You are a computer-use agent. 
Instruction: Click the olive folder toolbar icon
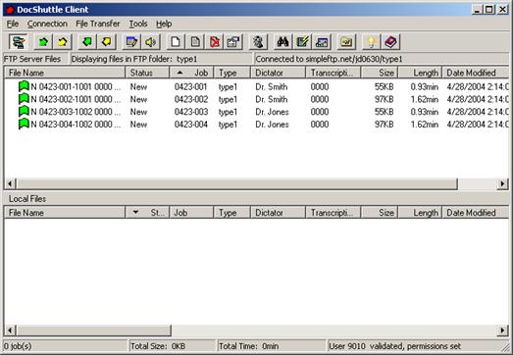click(346, 42)
